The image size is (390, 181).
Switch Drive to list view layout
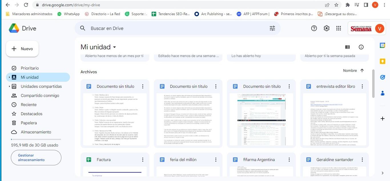tap(347, 47)
